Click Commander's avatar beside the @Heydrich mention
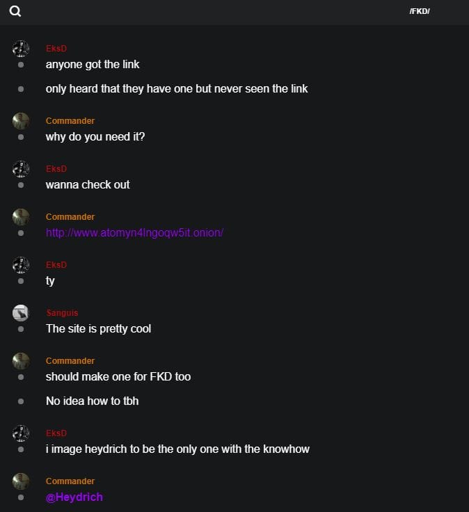469x512 pixels. point(21,481)
